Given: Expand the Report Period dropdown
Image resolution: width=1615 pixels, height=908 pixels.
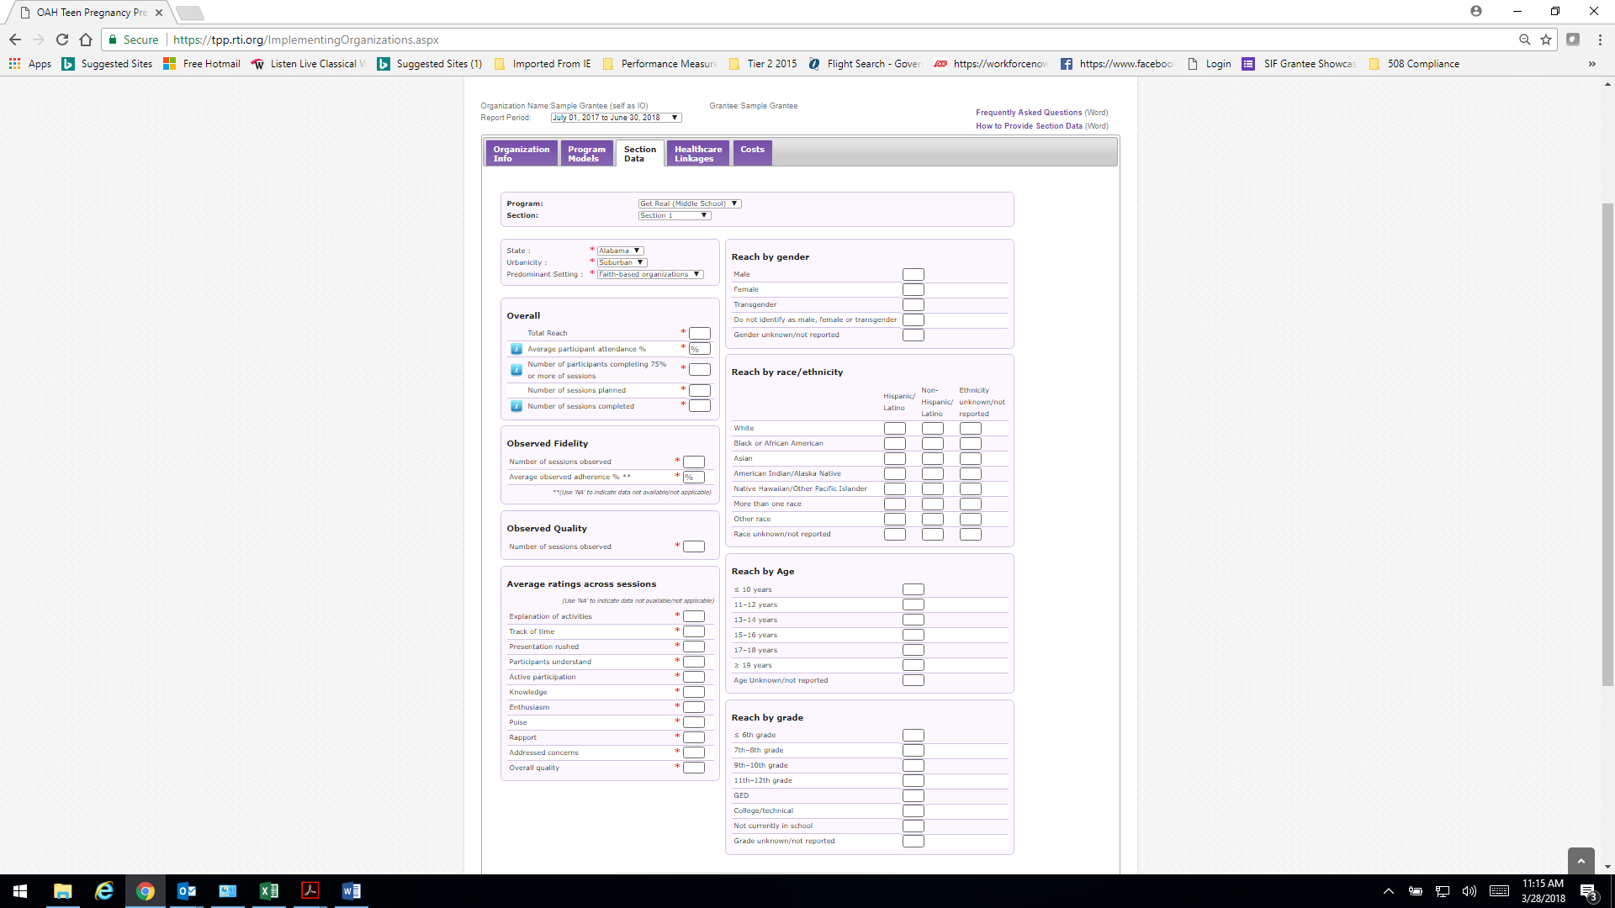Looking at the screenshot, I should pyautogui.click(x=615, y=118).
